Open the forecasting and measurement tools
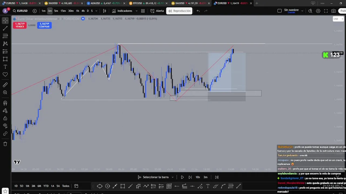The height and width of the screenshot is (194, 346). click(x=5, y=51)
